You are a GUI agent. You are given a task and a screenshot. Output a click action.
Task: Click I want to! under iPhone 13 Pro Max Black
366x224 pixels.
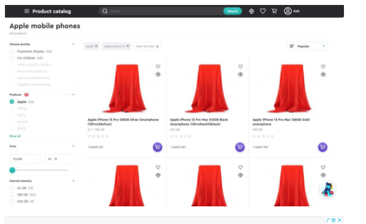[x=178, y=147]
